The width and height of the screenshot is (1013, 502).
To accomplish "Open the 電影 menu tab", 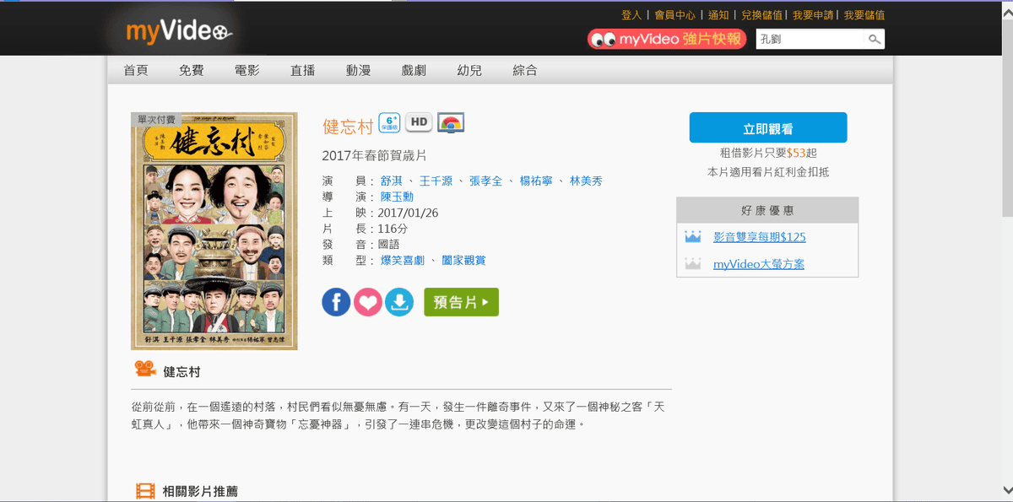I will coord(246,70).
